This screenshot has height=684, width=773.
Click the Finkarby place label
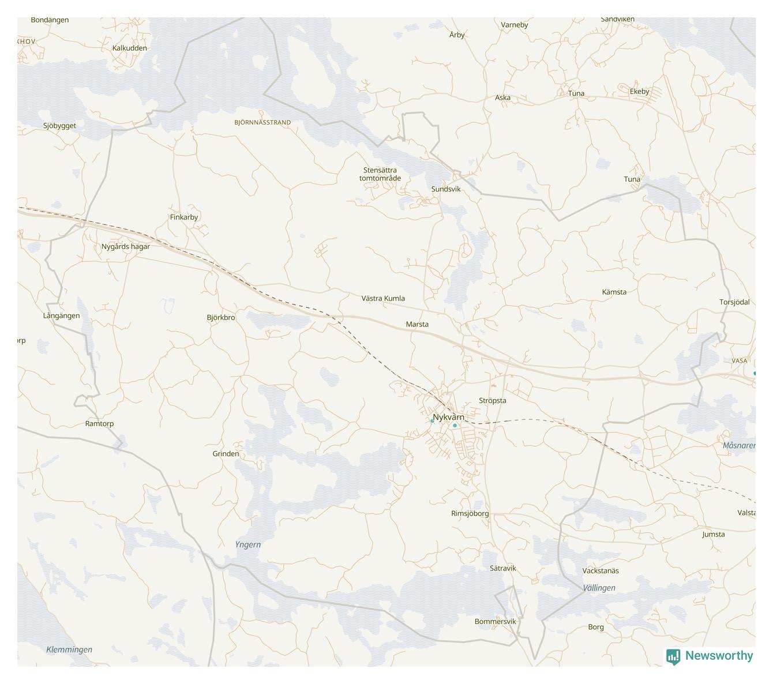184,217
